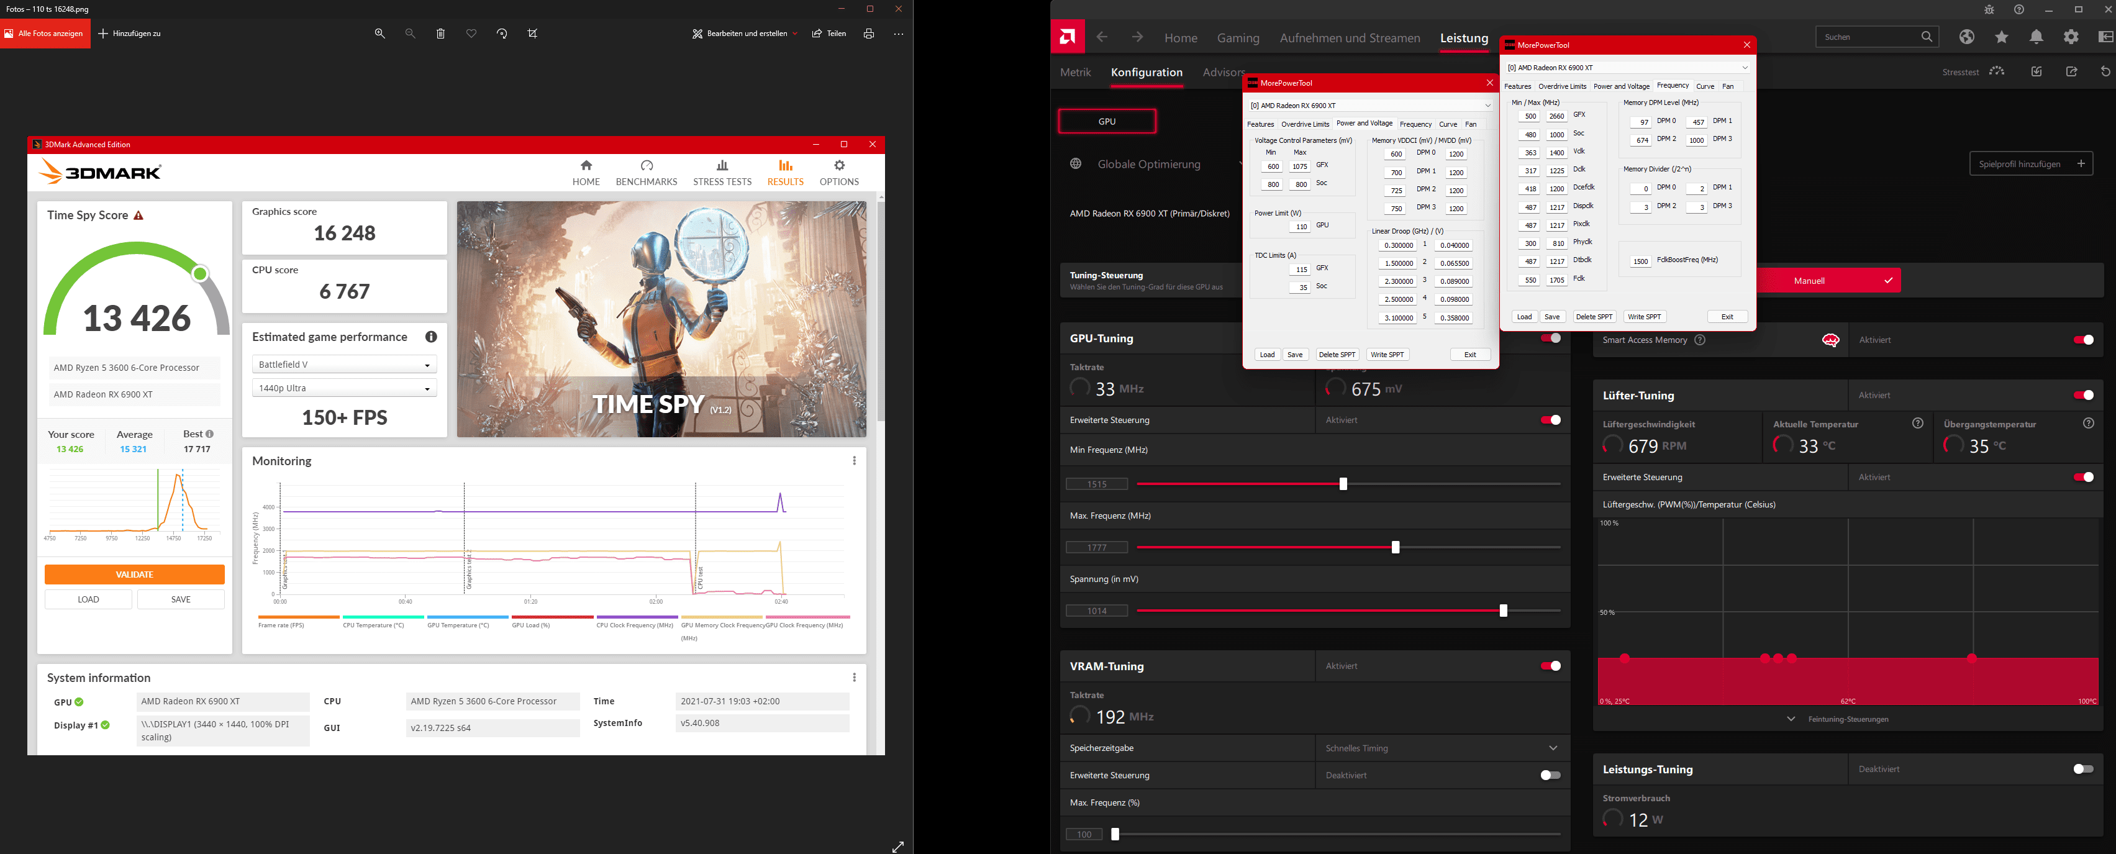Click the Frequency tab in MorePowerTool
Screen dimensions: 2116x854
(1414, 124)
